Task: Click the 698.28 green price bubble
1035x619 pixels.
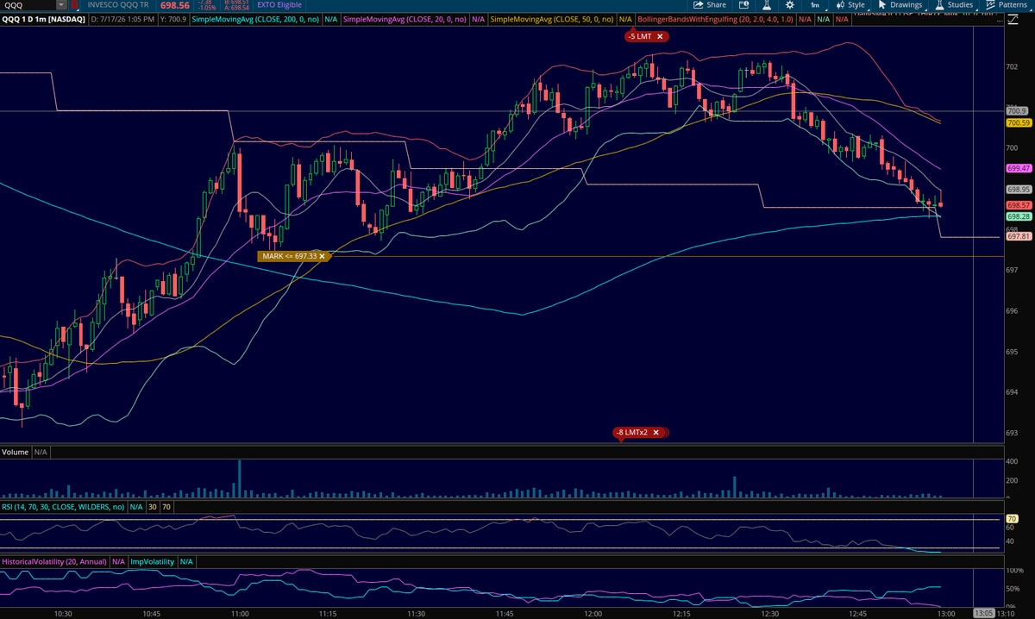Action: pyautogui.click(x=1019, y=216)
